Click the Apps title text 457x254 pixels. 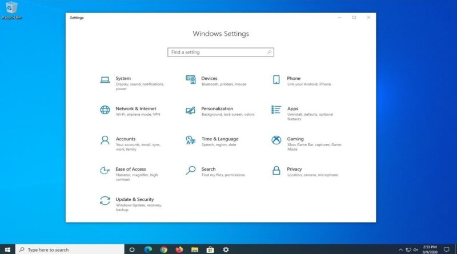click(x=292, y=108)
